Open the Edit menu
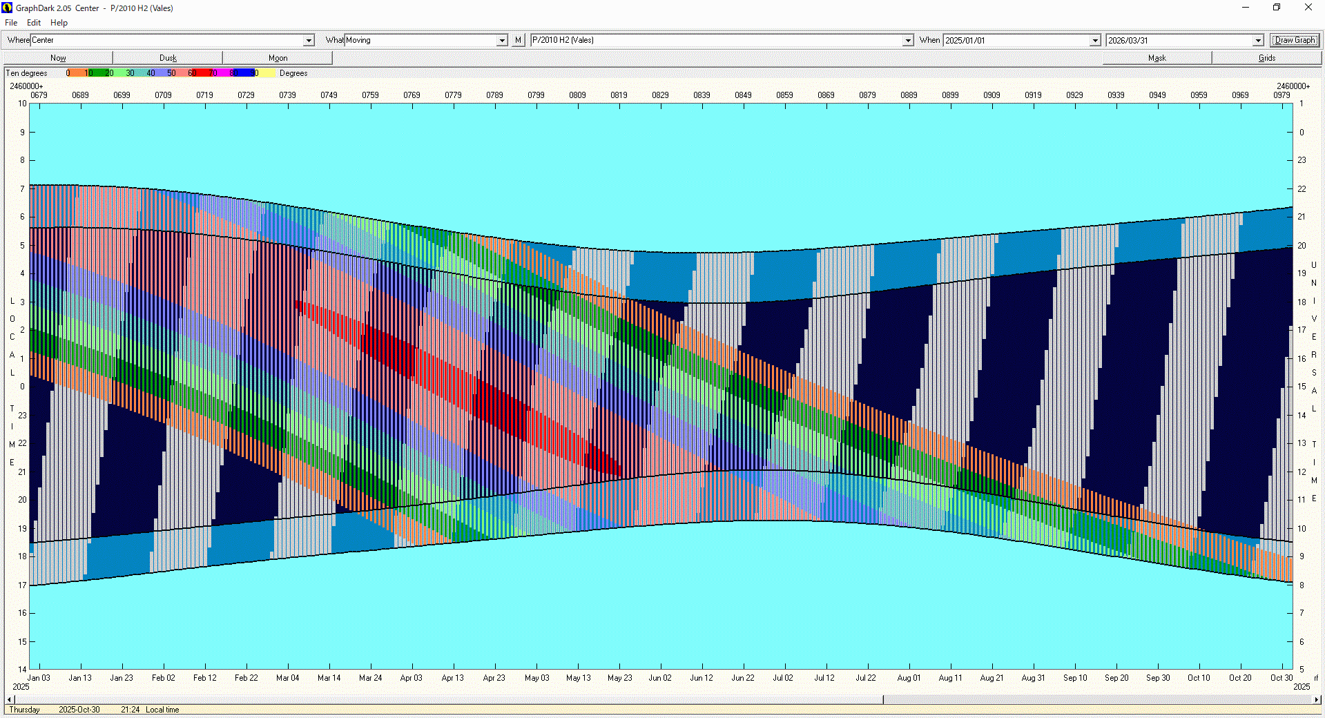This screenshot has width=1325, height=718. (x=34, y=23)
